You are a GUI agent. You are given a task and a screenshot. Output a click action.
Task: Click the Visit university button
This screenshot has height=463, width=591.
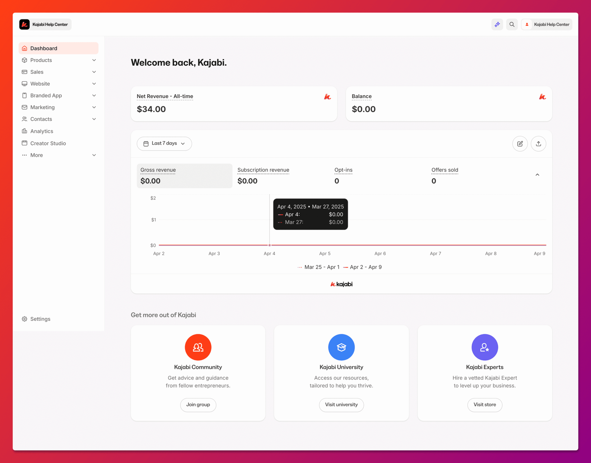click(x=341, y=405)
